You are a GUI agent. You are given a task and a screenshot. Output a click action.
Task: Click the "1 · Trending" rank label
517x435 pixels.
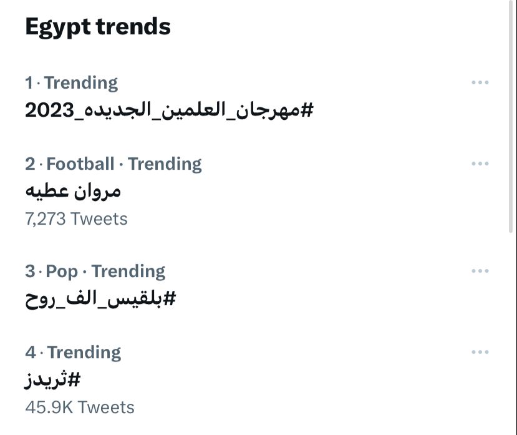tap(71, 82)
